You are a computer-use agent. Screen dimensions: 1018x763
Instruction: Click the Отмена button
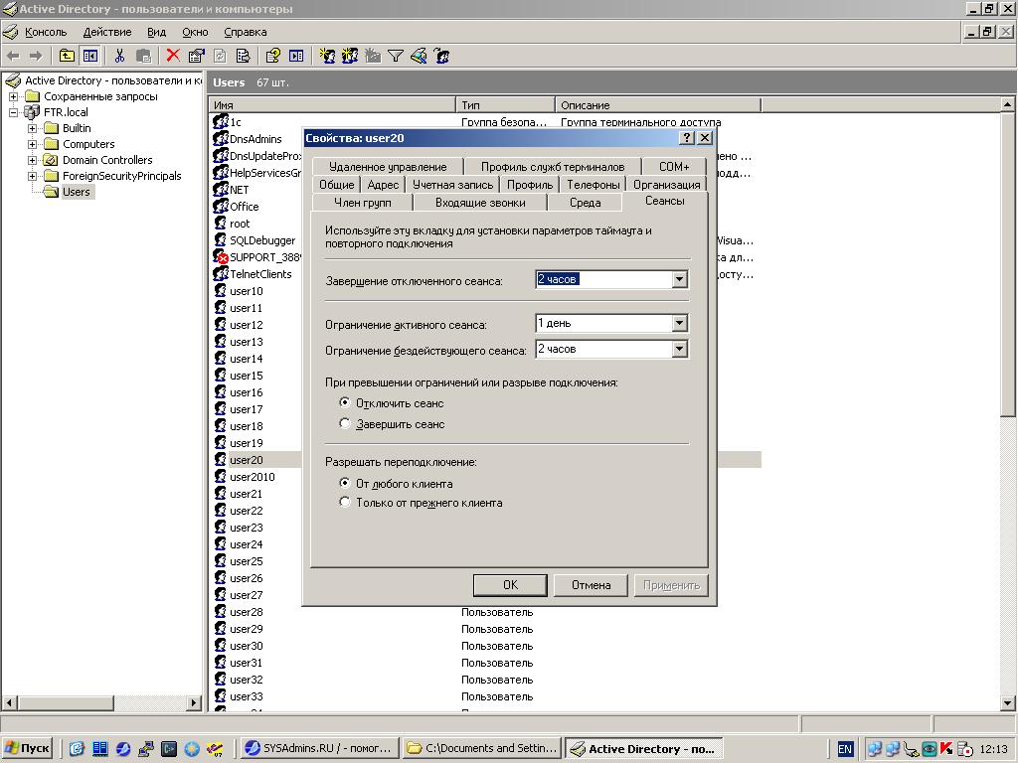click(x=591, y=584)
